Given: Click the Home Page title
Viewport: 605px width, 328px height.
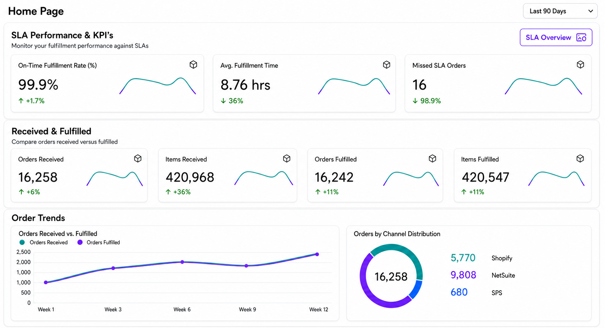Looking at the screenshot, I should (36, 11).
